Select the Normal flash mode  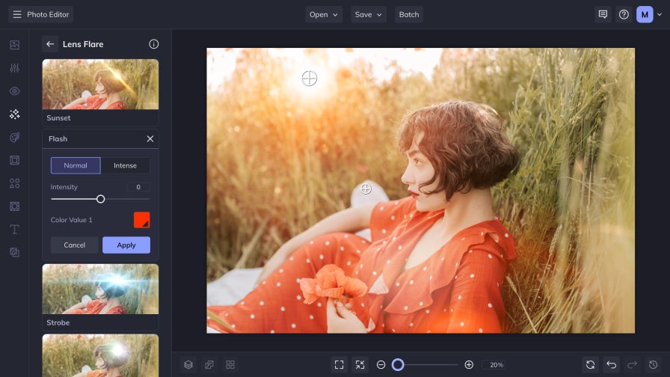[x=76, y=165]
